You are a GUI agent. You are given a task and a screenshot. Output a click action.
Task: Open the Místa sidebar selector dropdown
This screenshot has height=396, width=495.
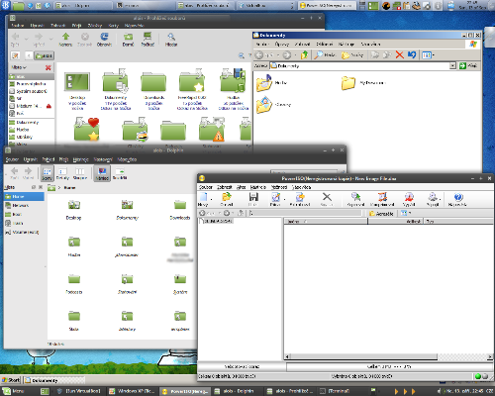point(20,67)
